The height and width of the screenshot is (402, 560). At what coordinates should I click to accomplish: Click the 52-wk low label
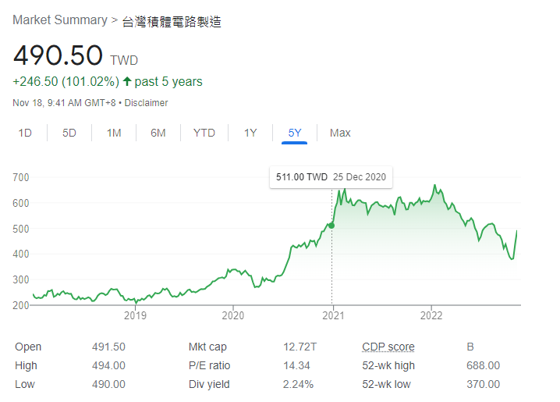[x=386, y=384]
